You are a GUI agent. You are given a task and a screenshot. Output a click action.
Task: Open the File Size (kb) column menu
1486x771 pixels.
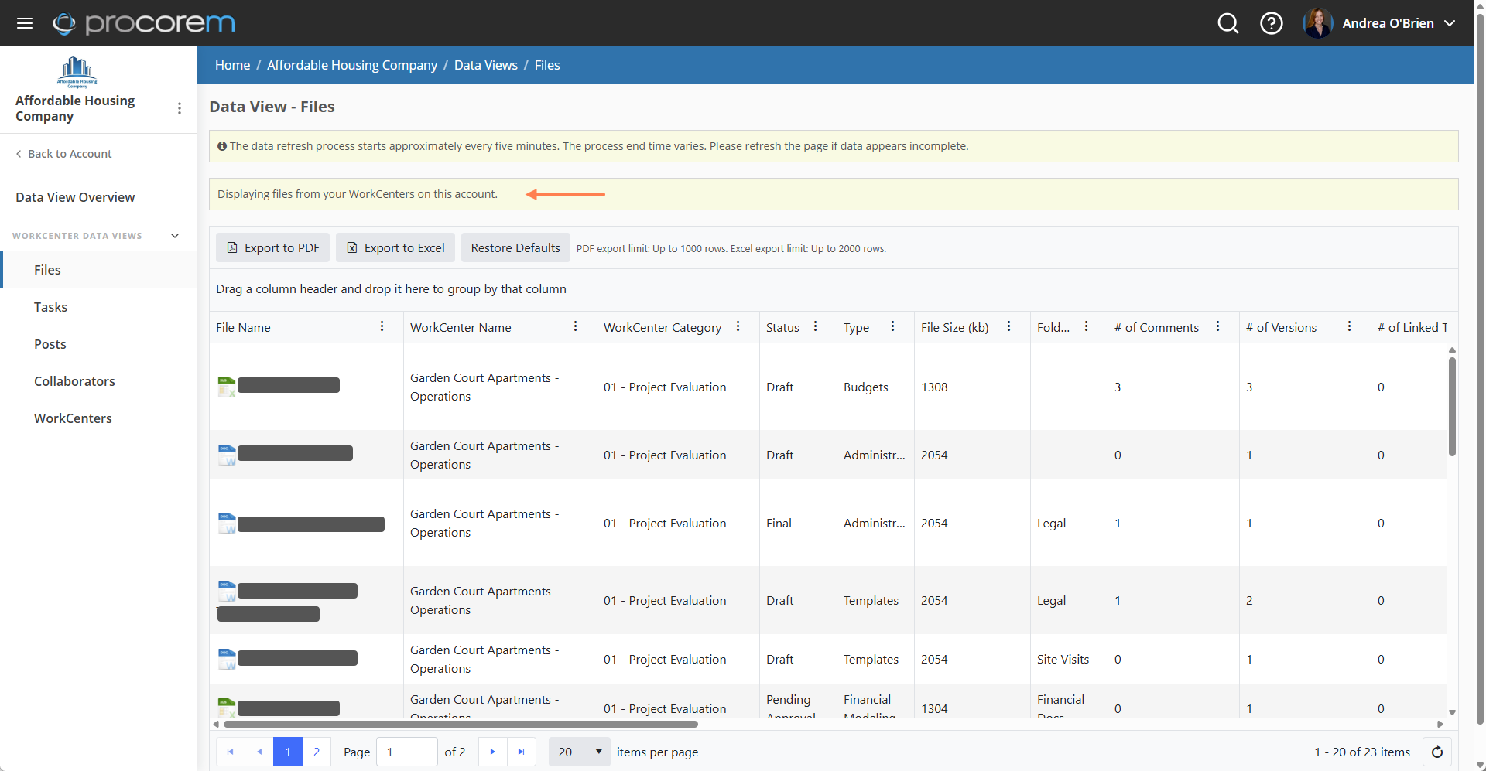1009,326
